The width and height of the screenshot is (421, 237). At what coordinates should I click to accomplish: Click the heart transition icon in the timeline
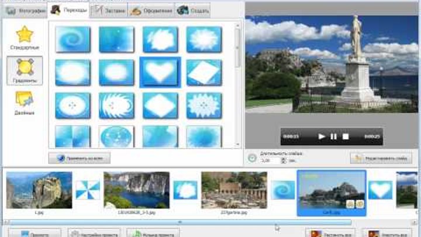(x=381, y=190)
